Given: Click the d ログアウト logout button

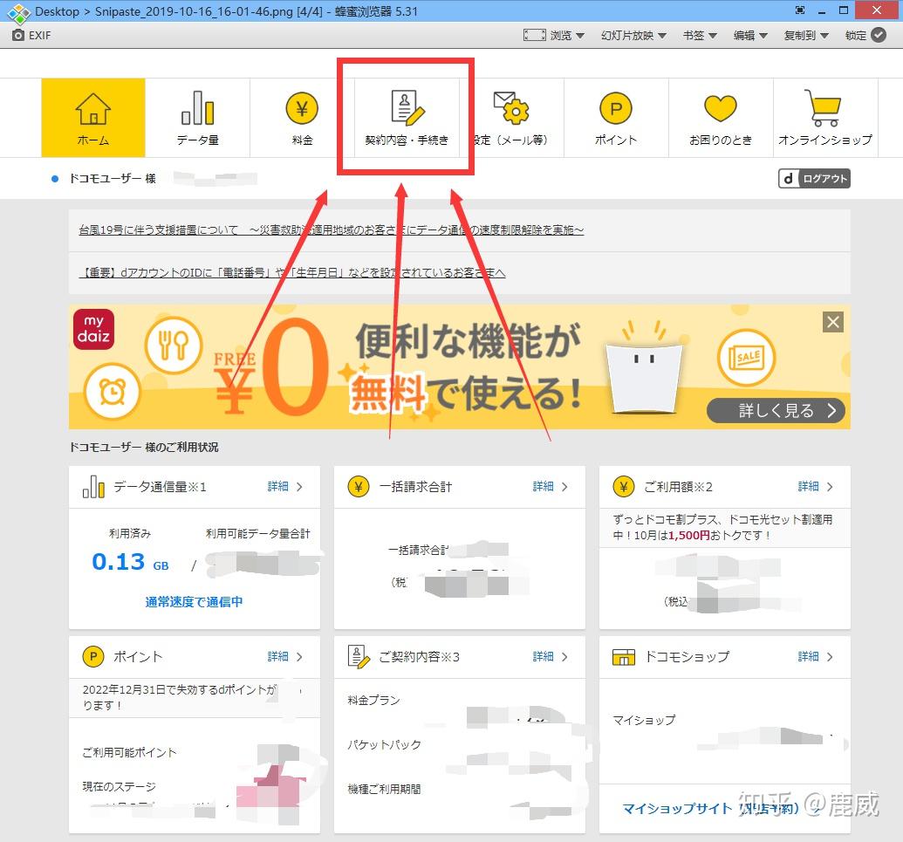Looking at the screenshot, I should click(x=813, y=178).
